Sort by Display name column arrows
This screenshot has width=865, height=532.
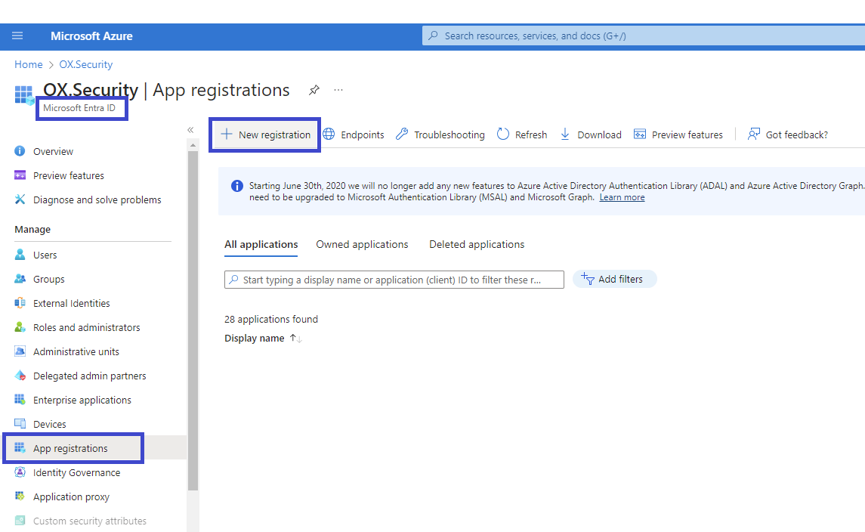pos(296,339)
